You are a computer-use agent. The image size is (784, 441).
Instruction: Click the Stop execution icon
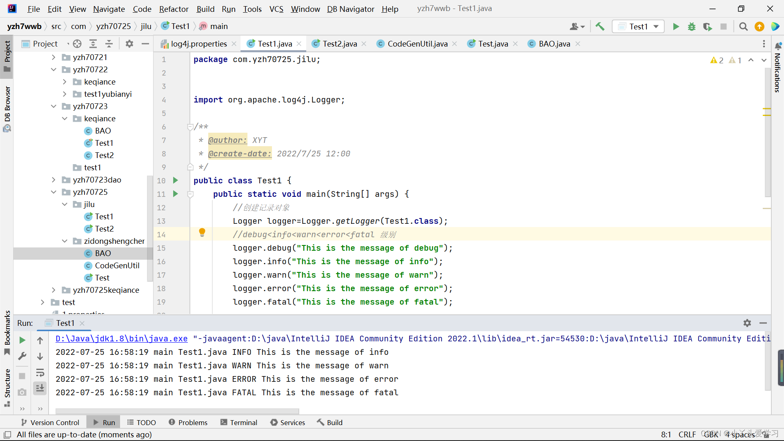click(724, 26)
